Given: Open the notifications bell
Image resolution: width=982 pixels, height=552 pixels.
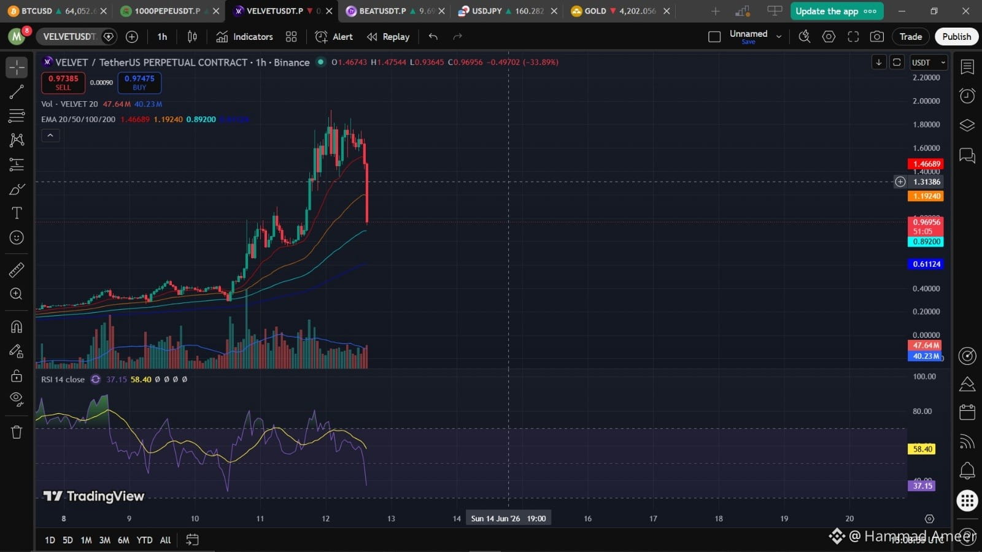Looking at the screenshot, I should (967, 470).
